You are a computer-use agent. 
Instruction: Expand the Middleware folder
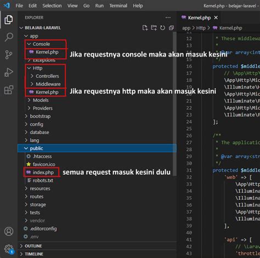click(x=97, y=84)
